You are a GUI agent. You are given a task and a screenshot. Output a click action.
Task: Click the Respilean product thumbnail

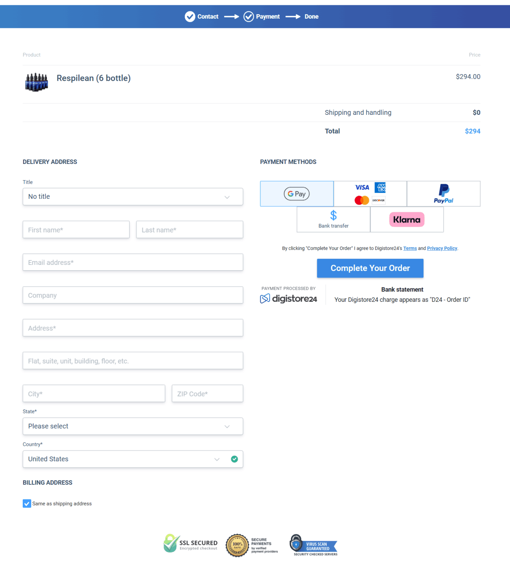(x=36, y=82)
